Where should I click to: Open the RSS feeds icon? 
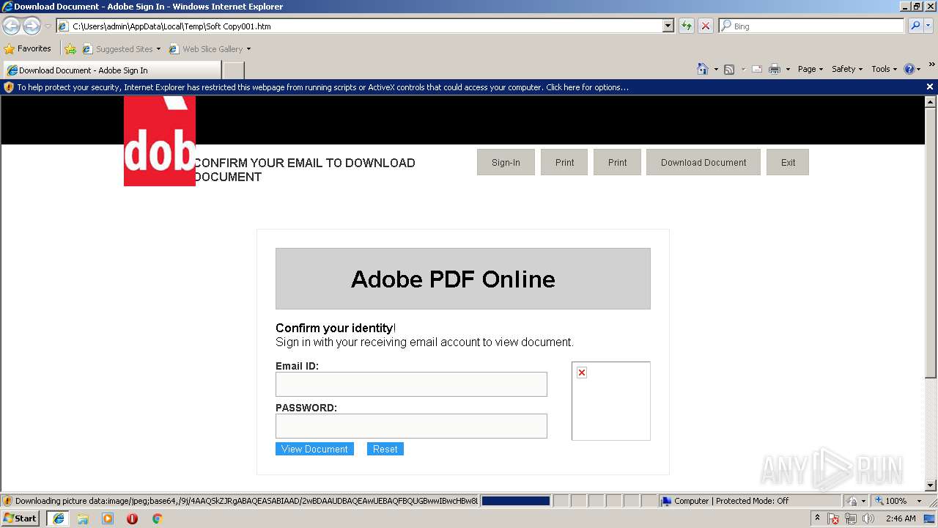click(729, 69)
